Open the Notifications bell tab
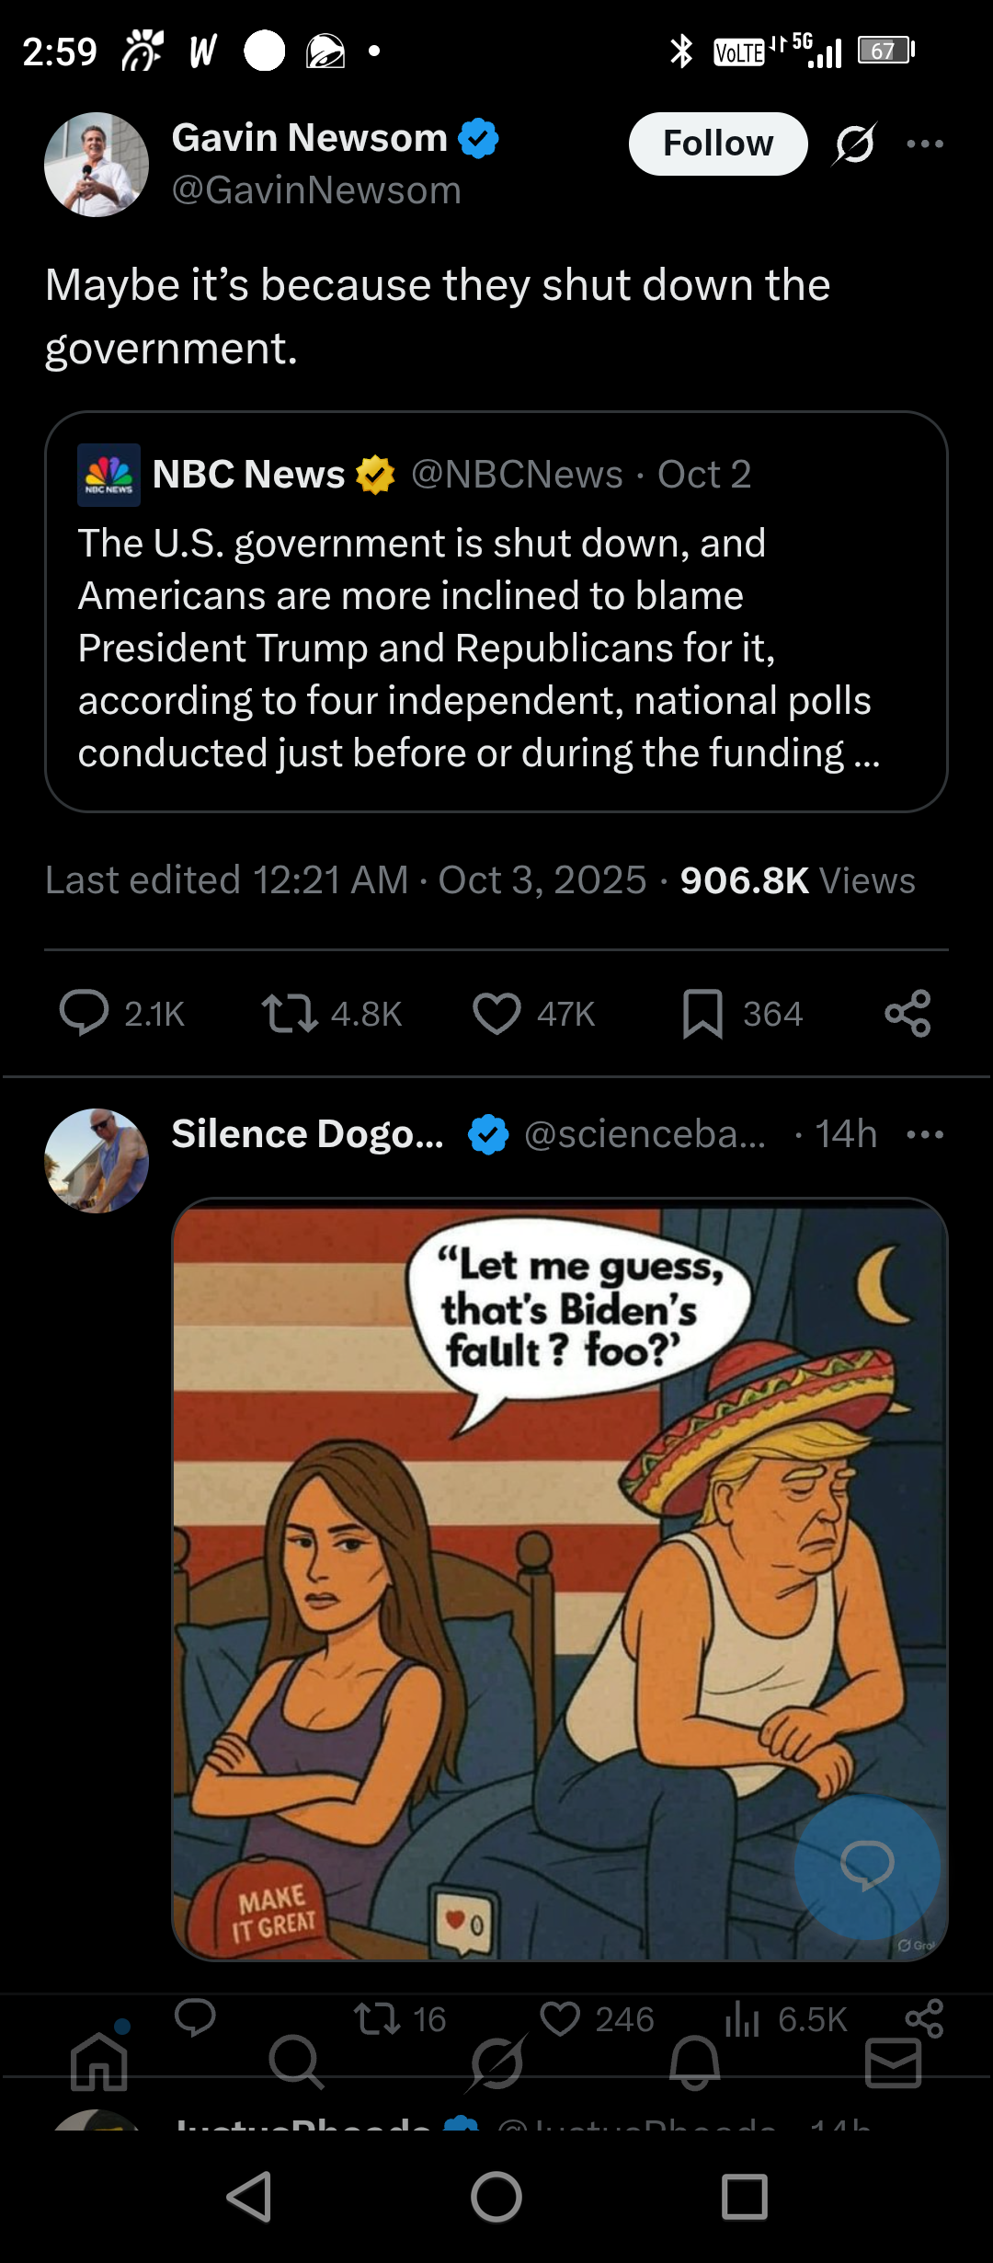The width and height of the screenshot is (993, 2263). (x=695, y=2062)
